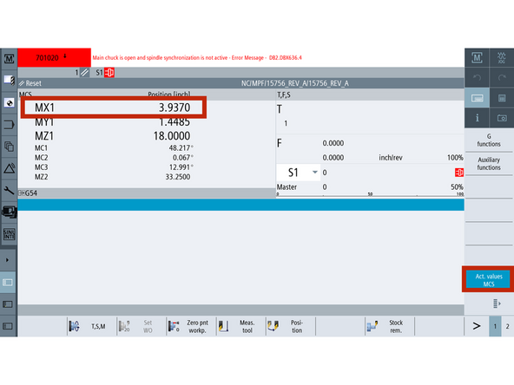Open the S1 spindle dropdown

[x=299, y=173]
